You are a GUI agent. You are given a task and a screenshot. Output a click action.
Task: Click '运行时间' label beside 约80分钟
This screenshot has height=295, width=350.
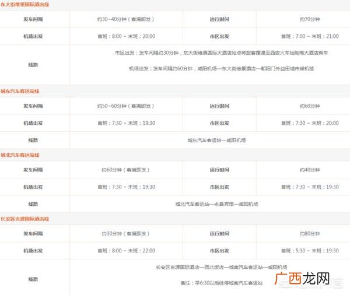click(x=219, y=234)
